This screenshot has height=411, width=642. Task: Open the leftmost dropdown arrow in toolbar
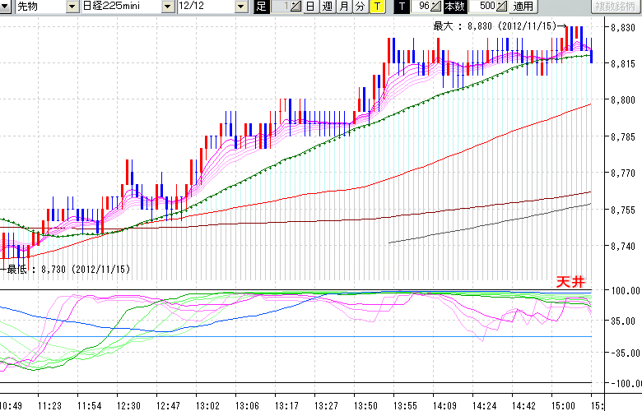click(x=7, y=7)
